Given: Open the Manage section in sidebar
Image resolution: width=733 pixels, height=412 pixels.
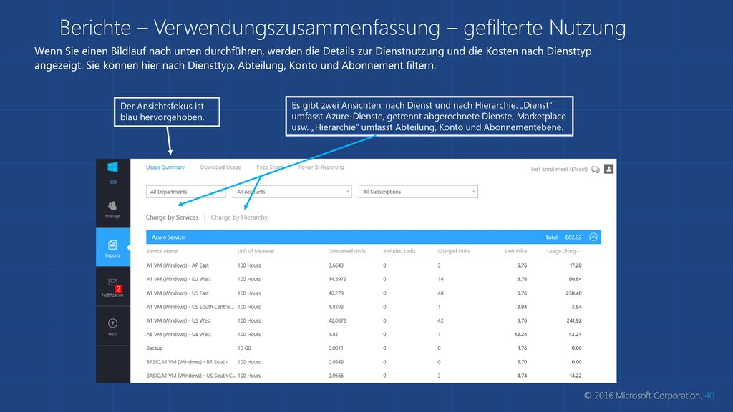Looking at the screenshot, I should 112,210.
